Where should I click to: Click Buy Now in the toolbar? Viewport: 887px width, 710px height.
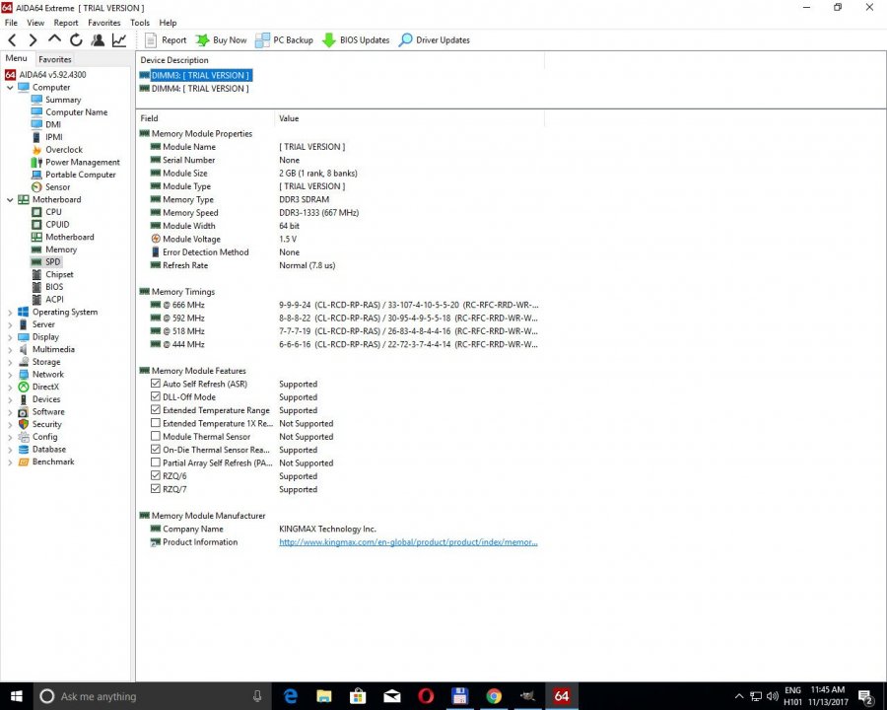(x=221, y=40)
